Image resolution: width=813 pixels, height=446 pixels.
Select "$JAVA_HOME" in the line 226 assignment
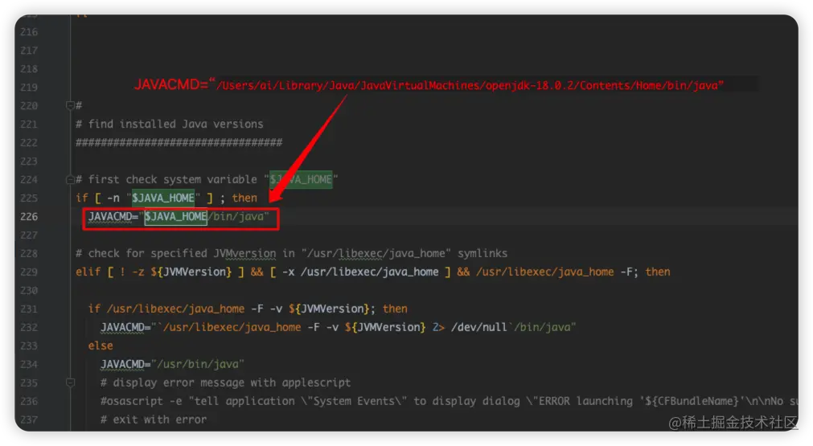(176, 216)
